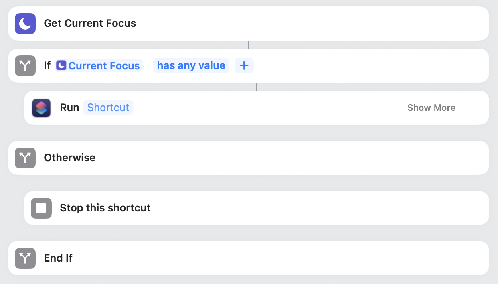The width and height of the screenshot is (498, 284).
Task: Click the branch icon beside End If
Action: [25, 258]
